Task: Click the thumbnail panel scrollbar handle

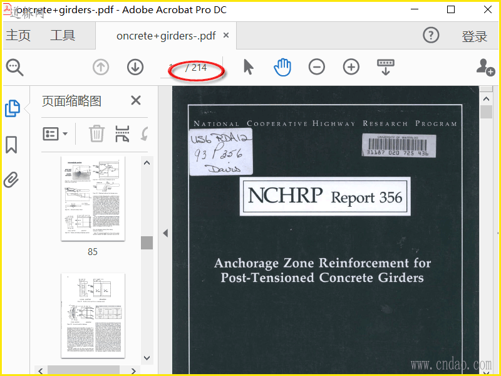Action: (147, 243)
